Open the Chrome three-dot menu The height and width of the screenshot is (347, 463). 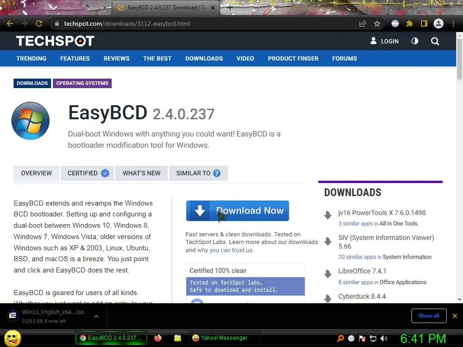(x=453, y=23)
